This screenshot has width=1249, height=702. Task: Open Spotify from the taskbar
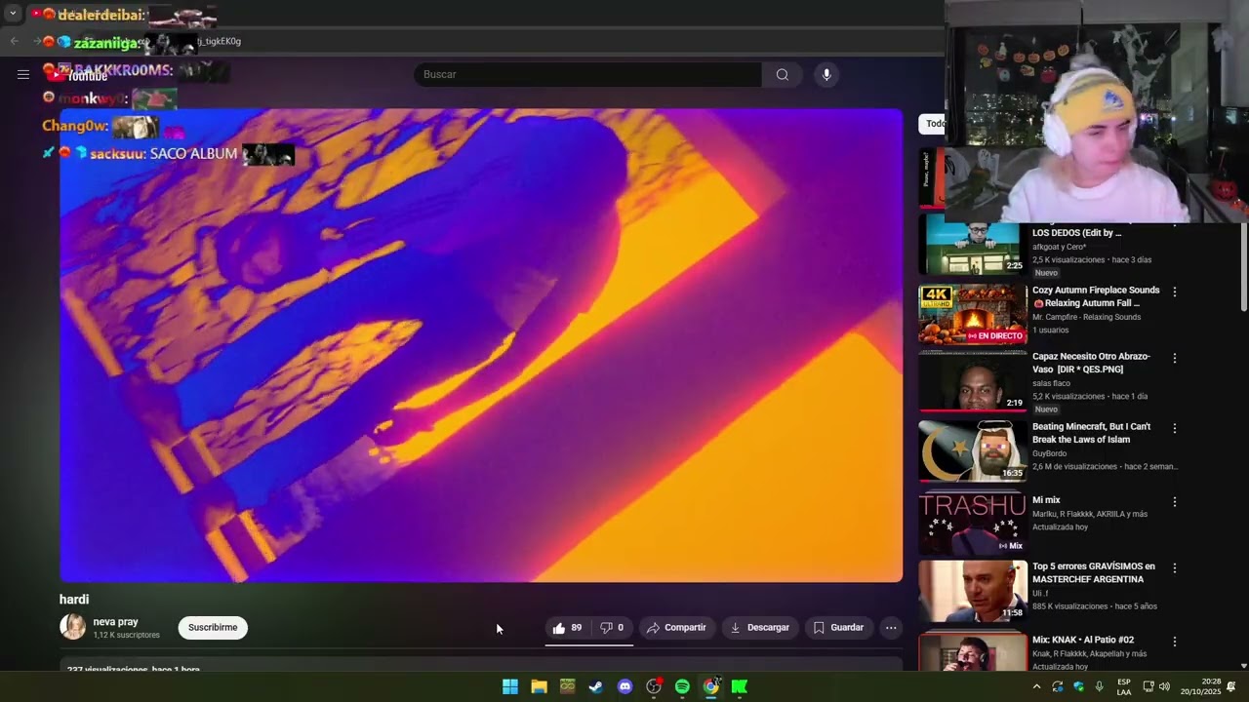682,686
